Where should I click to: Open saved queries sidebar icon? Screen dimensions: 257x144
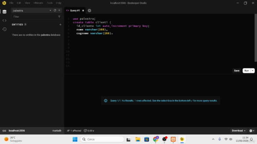point(4,20)
